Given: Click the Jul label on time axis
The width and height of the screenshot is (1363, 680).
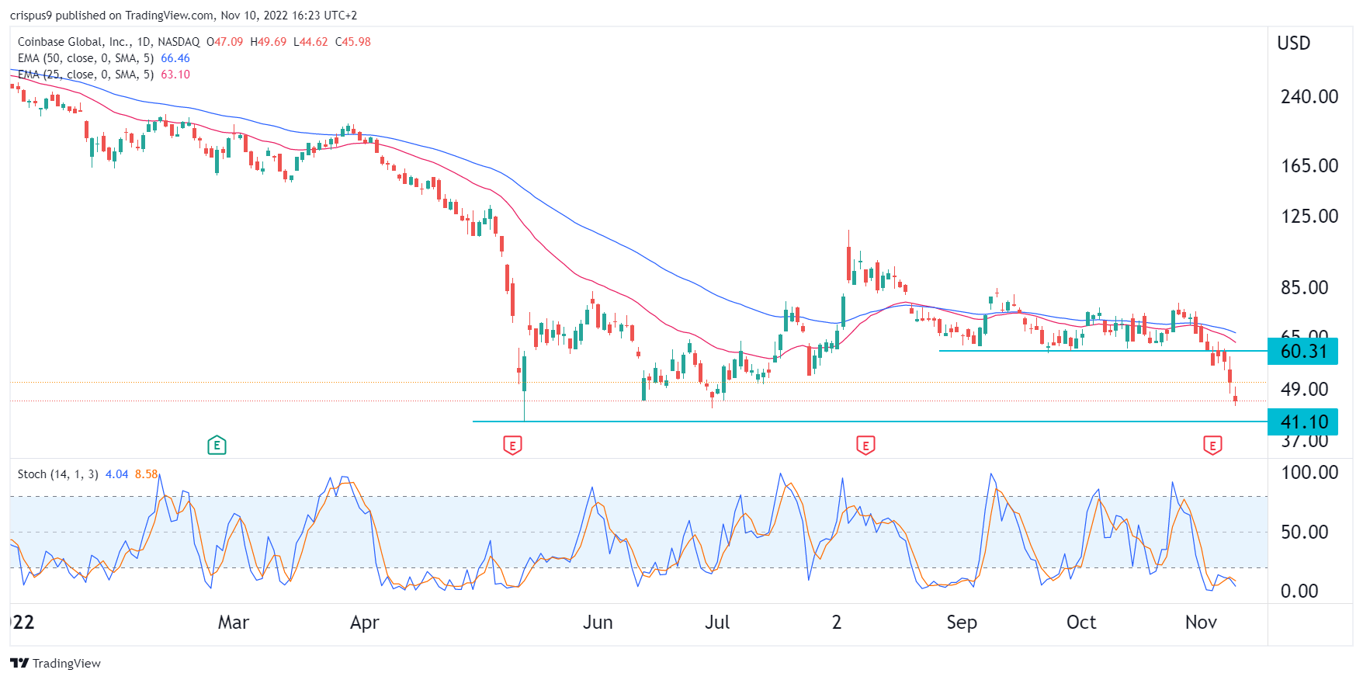Looking at the screenshot, I should tap(717, 623).
